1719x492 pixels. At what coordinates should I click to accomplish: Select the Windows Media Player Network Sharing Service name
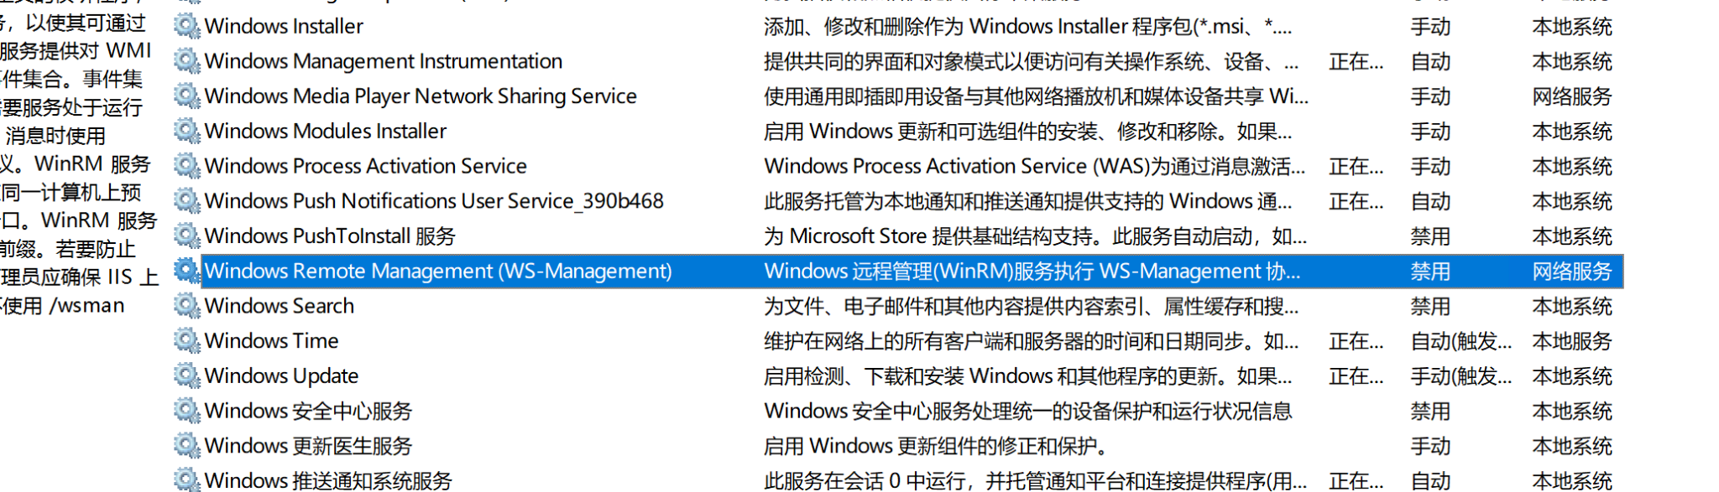click(x=421, y=96)
